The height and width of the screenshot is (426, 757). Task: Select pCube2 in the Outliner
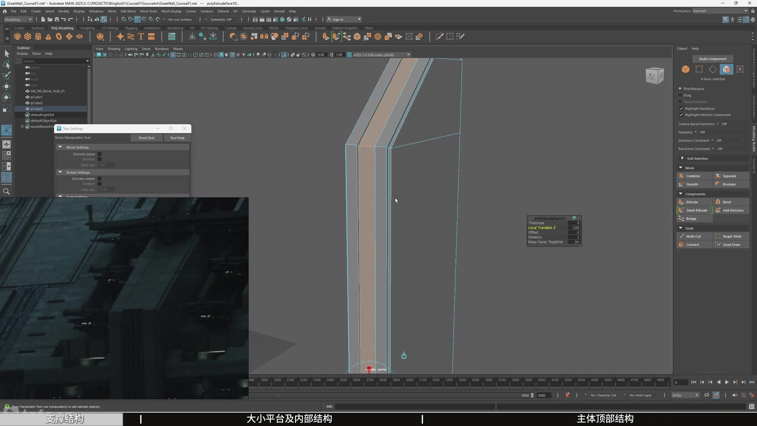tap(37, 103)
